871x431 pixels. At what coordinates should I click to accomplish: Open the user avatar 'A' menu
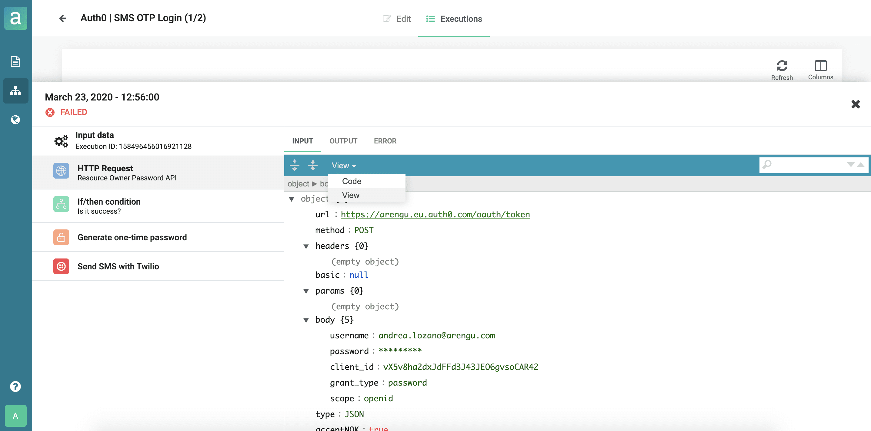click(15, 416)
